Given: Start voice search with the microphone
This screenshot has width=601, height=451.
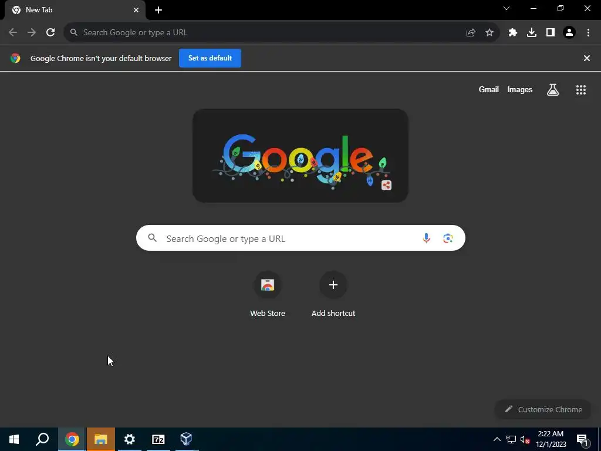Looking at the screenshot, I should tap(426, 238).
